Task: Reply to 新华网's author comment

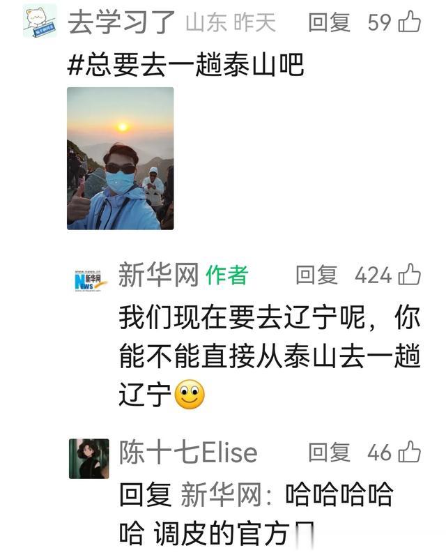Action: [316, 275]
